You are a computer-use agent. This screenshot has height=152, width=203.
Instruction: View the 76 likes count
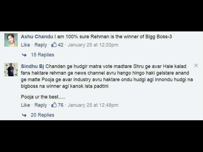61,105
